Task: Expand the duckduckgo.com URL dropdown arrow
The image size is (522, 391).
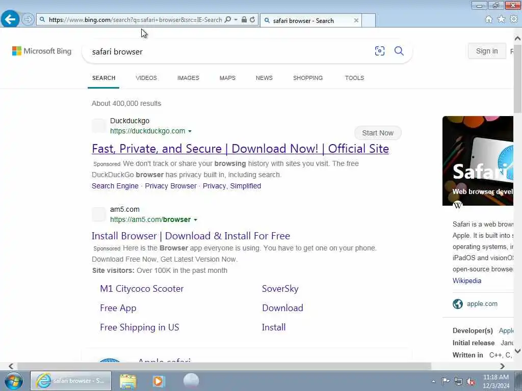Action: [190, 131]
